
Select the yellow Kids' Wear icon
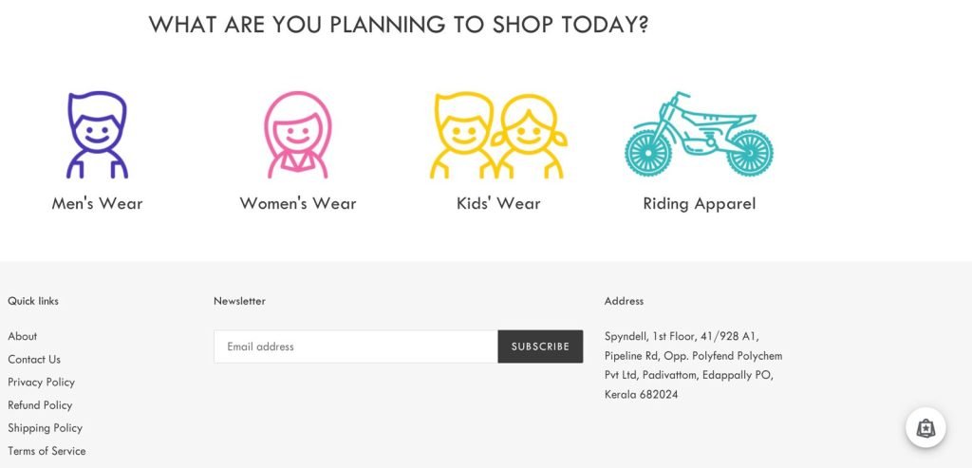pyautogui.click(x=497, y=136)
